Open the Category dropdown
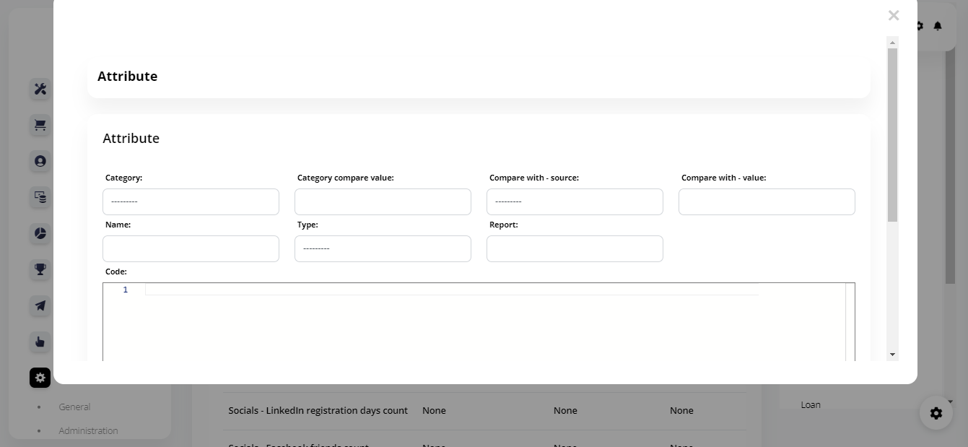This screenshot has width=968, height=447. click(191, 201)
